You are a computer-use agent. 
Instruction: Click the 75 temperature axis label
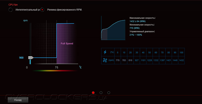coord(56,67)
